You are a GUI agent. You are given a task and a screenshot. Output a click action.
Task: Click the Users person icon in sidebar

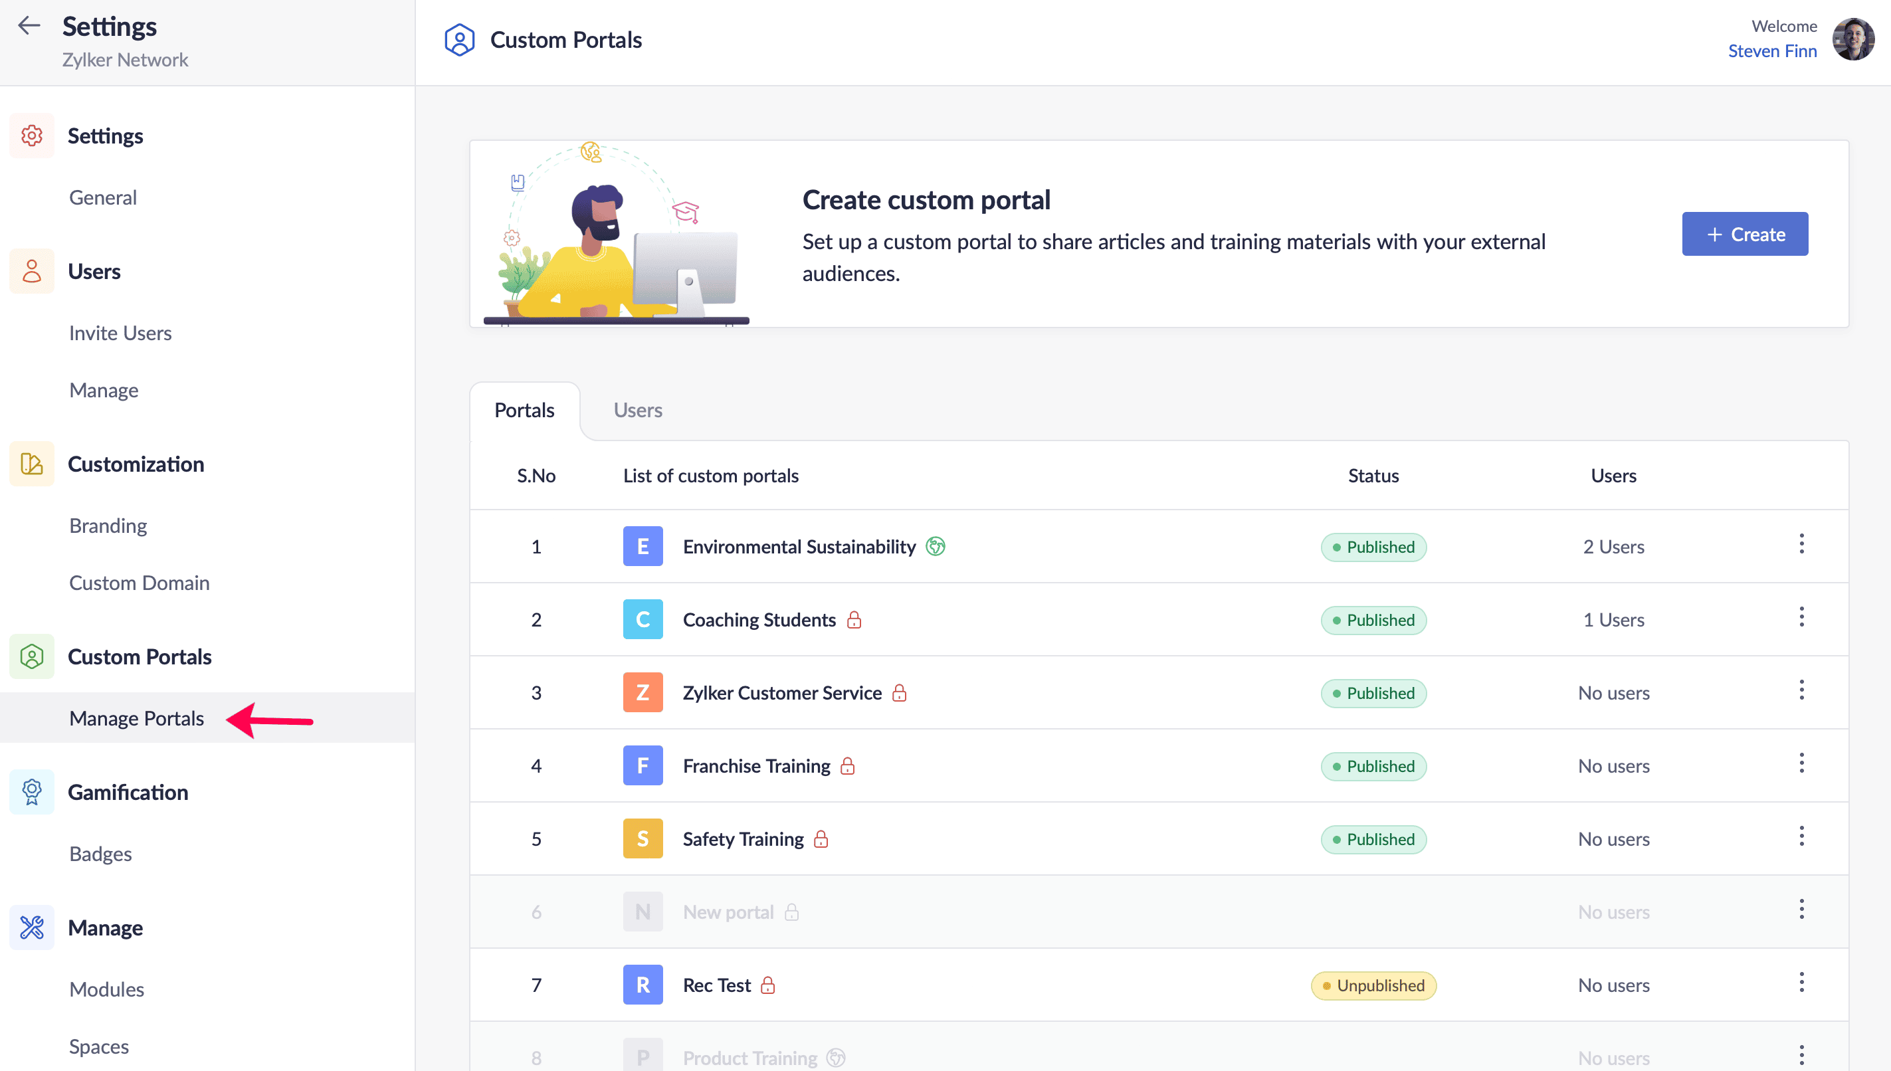32,272
